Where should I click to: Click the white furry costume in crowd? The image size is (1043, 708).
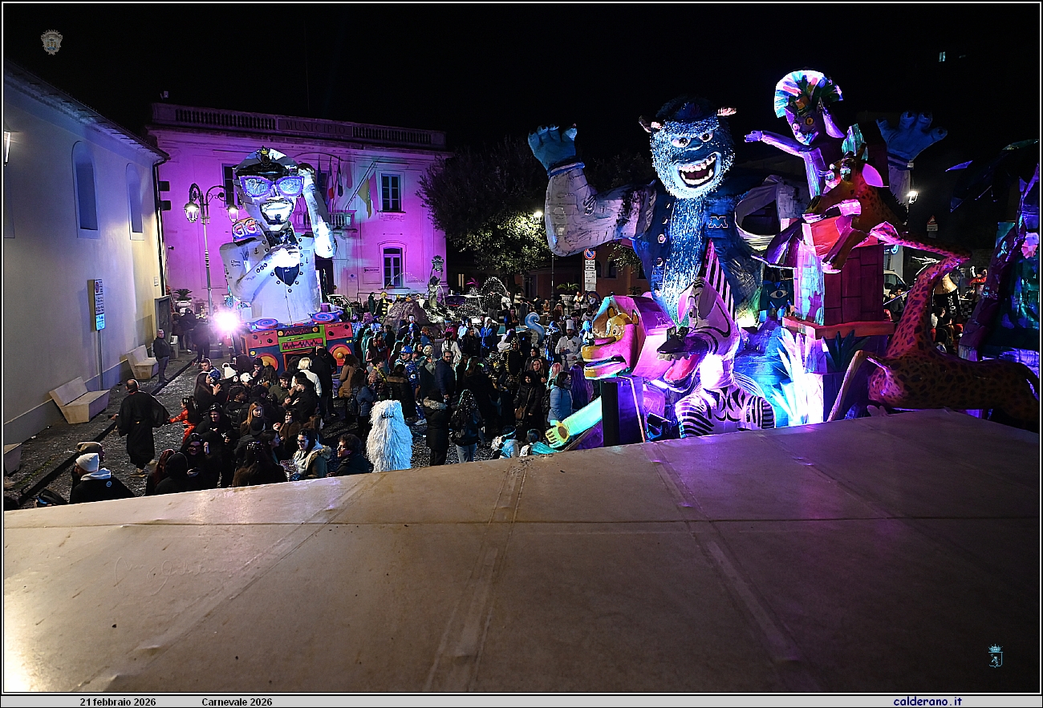[x=389, y=437]
